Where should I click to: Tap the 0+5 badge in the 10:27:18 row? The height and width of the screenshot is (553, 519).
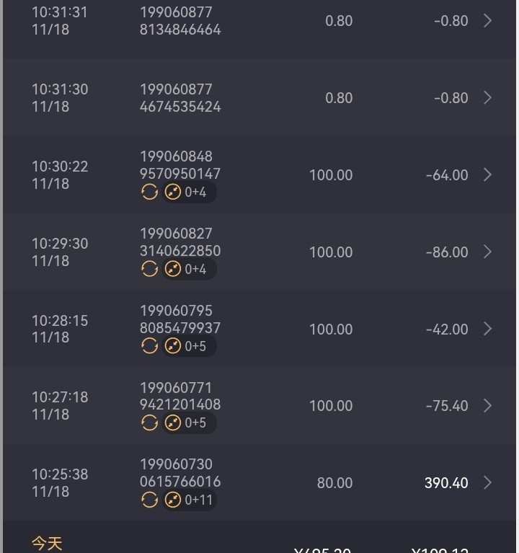coord(189,423)
